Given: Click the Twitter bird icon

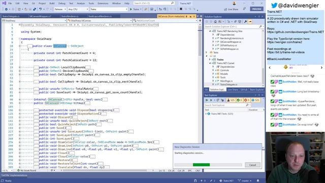Looking at the screenshot, I should point(274,6).
